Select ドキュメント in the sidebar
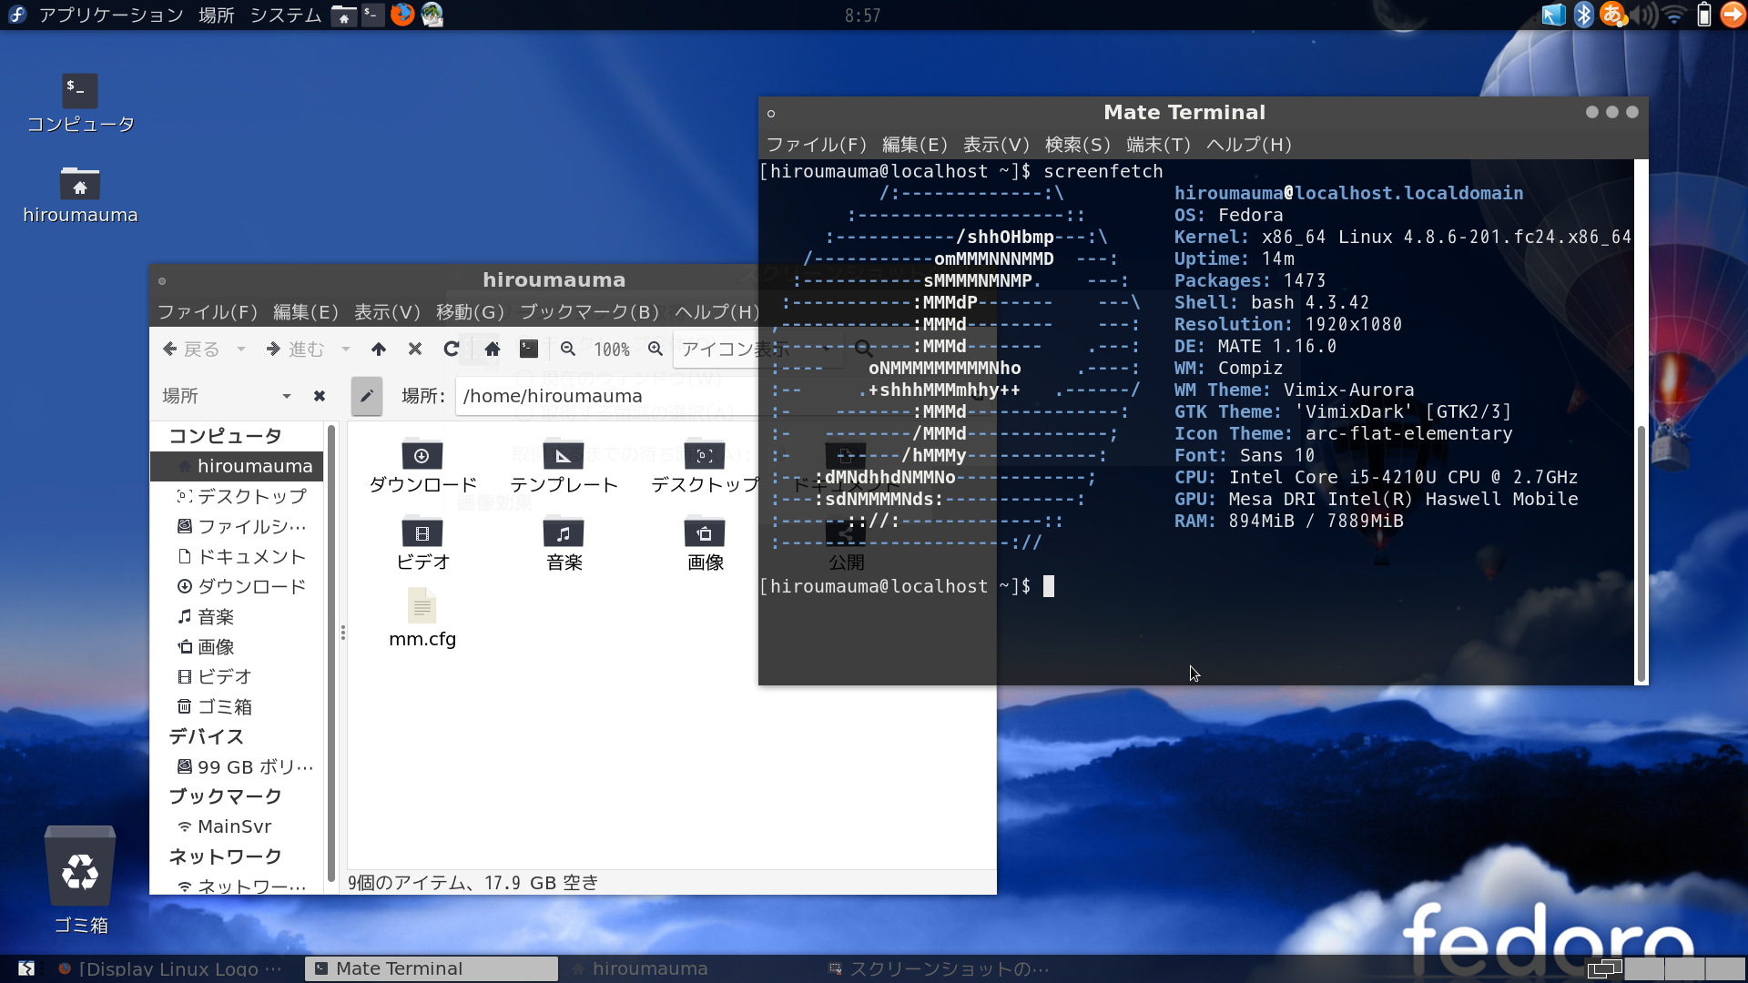This screenshot has width=1748, height=983. click(x=250, y=556)
